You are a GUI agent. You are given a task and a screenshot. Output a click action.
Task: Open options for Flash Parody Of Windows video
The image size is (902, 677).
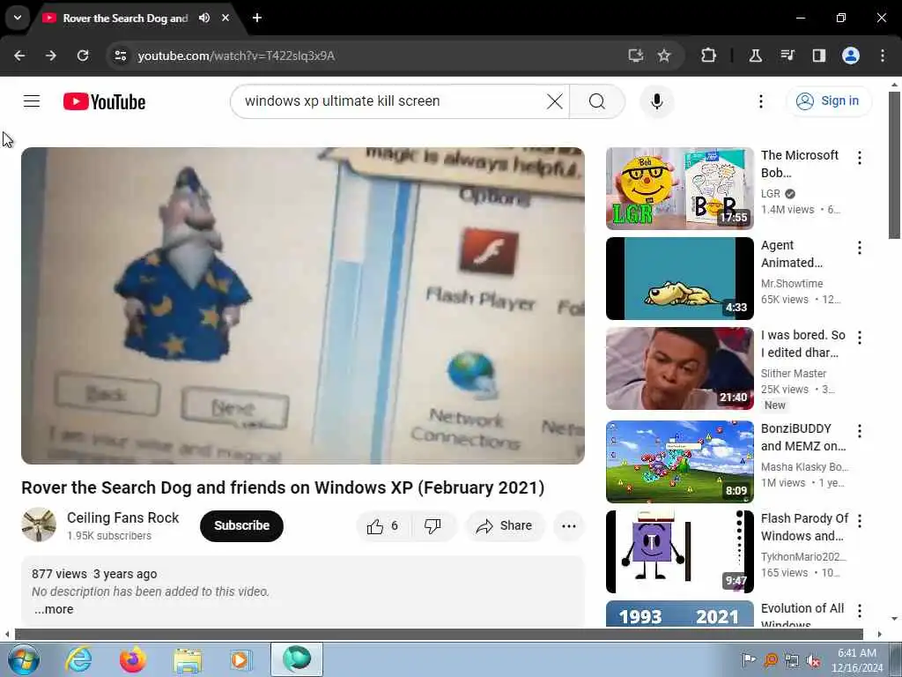coord(860,520)
